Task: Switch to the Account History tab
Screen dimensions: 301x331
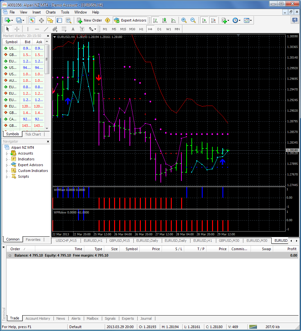Action: 38,318
